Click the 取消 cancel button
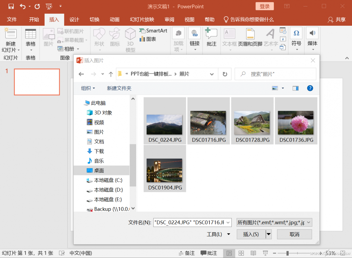This screenshot has width=352, height=258. (x=294, y=234)
